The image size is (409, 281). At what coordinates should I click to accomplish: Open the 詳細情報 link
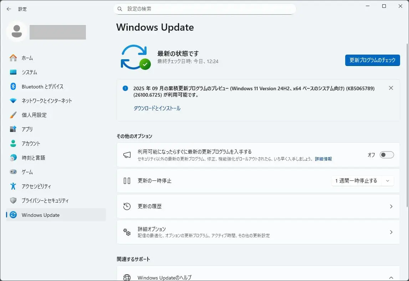pos(323,159)
